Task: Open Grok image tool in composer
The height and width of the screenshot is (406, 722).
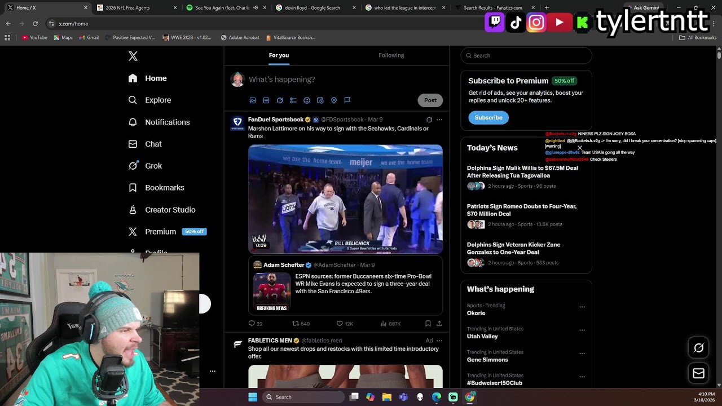Action: [x=280, y=100]
